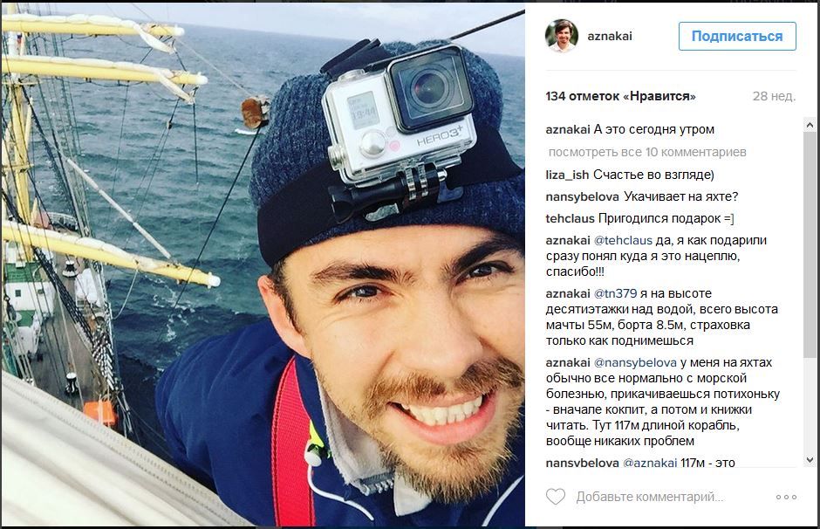820x529 pixels.
Task: Click the 28 нед. timestamp
Action: click(774, 96)
